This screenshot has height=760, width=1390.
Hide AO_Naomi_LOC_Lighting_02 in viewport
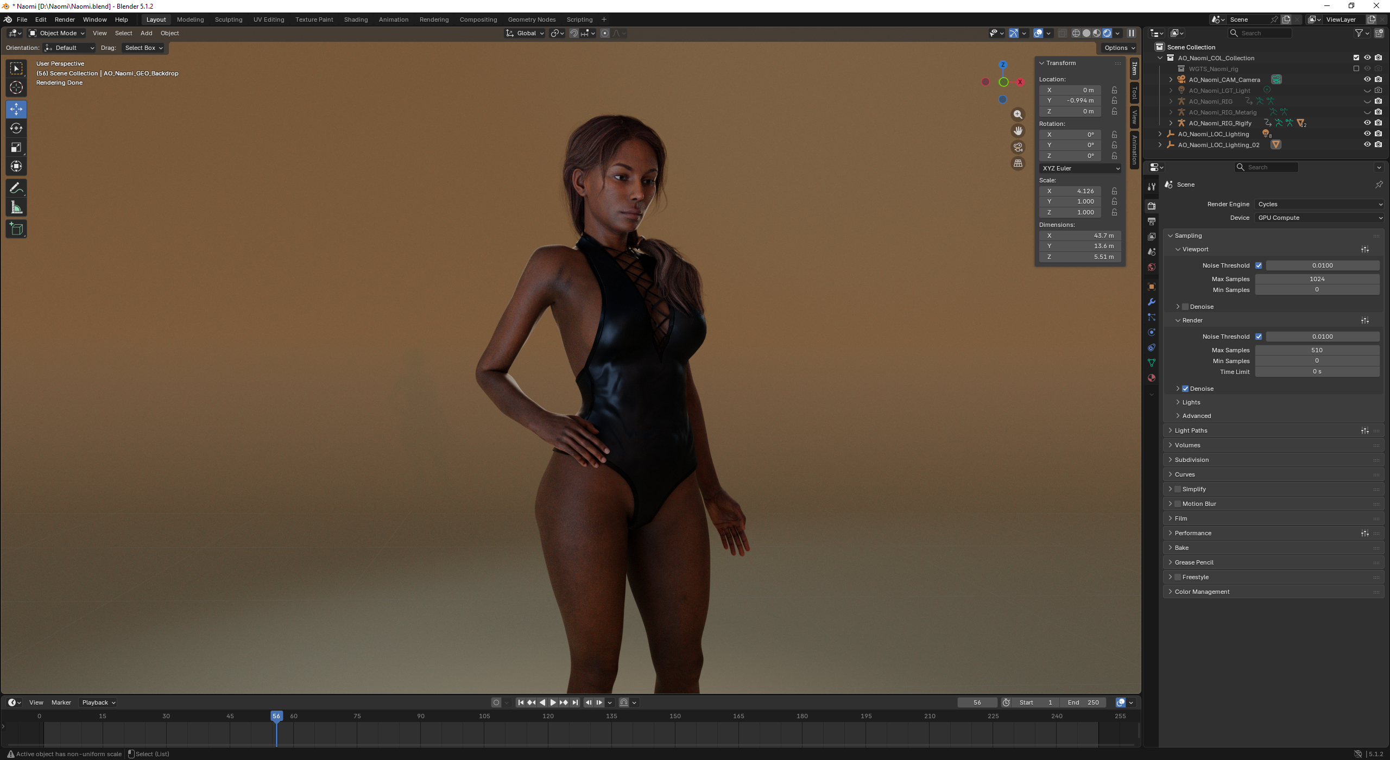1367,144
